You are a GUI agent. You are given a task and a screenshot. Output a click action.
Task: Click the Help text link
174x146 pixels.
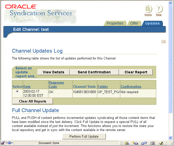(x=159, y=15)
